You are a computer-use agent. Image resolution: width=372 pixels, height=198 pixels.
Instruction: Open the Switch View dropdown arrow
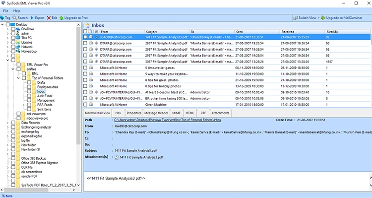[x=318, y=18]
